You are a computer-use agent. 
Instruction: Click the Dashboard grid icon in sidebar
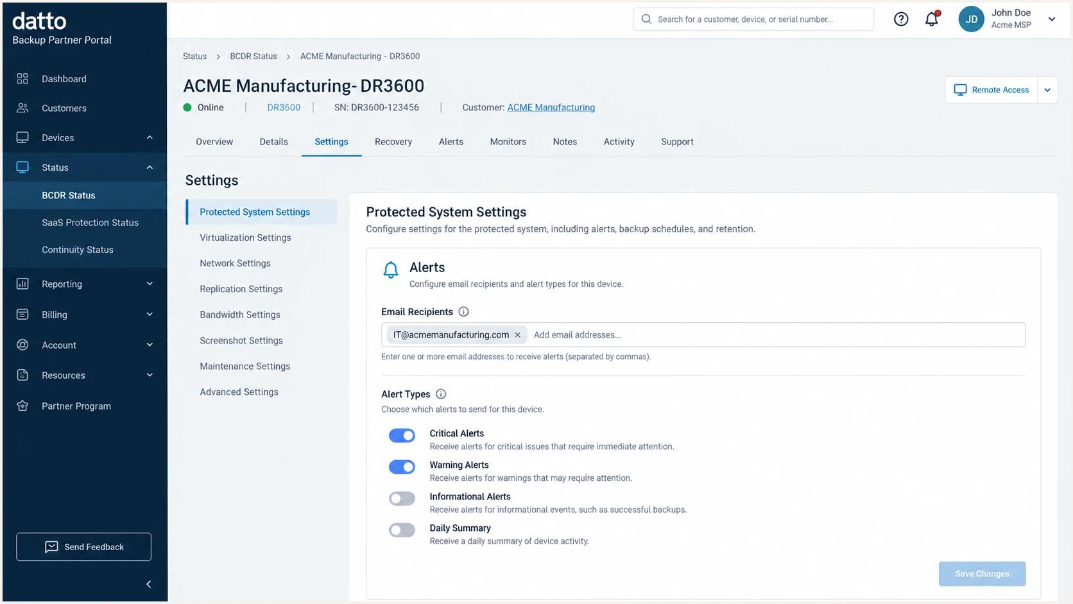(x=22, y=78)
